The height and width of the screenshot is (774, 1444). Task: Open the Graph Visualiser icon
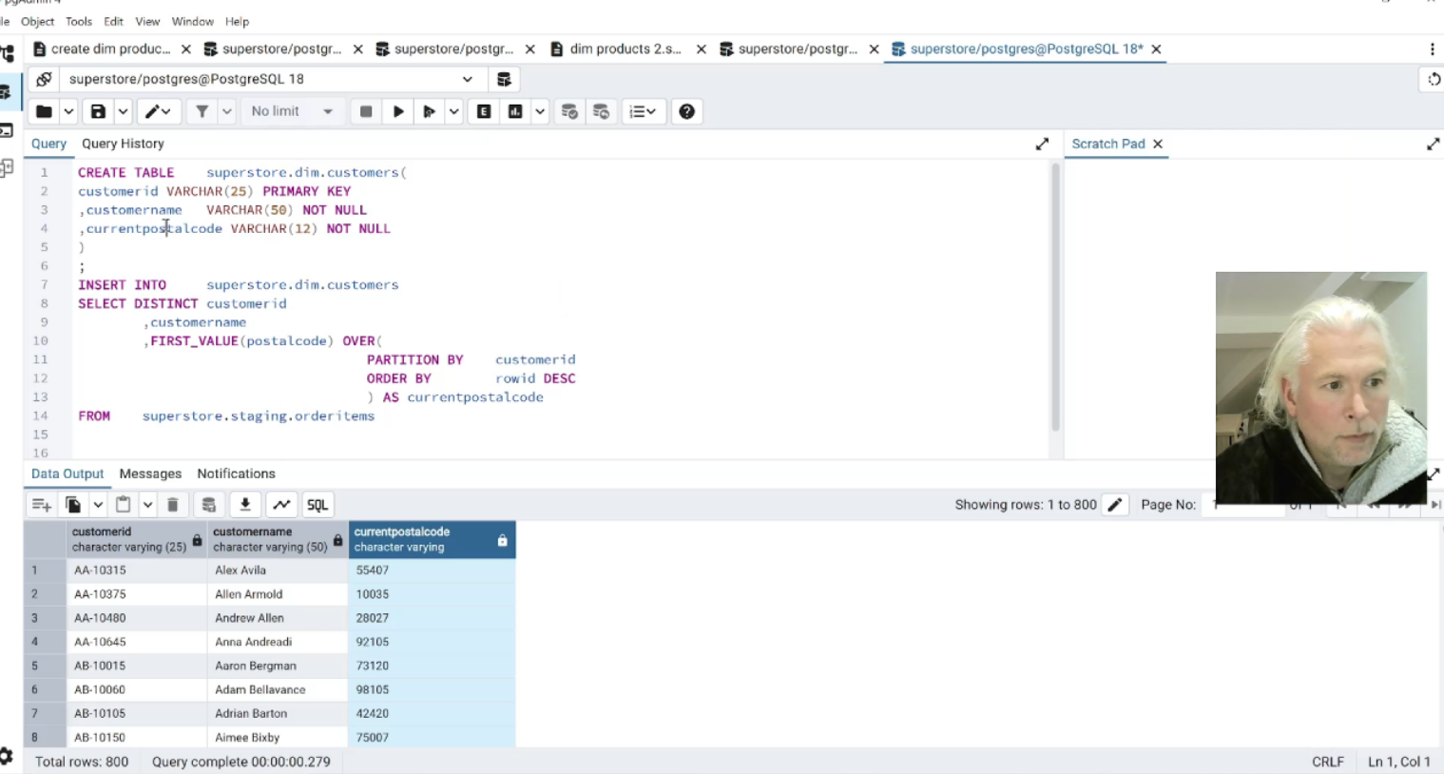tap(281, 505)
